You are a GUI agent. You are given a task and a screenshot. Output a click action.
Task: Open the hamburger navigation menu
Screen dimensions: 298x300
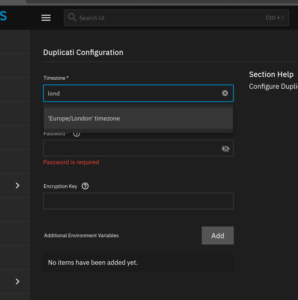46,18
